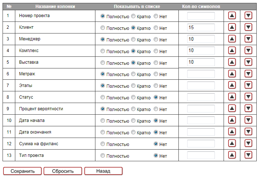Image resolution: width=260 pixels, height=178 pixels.
Task: Move the Выставка row up
Action: [x=232, y=62]
